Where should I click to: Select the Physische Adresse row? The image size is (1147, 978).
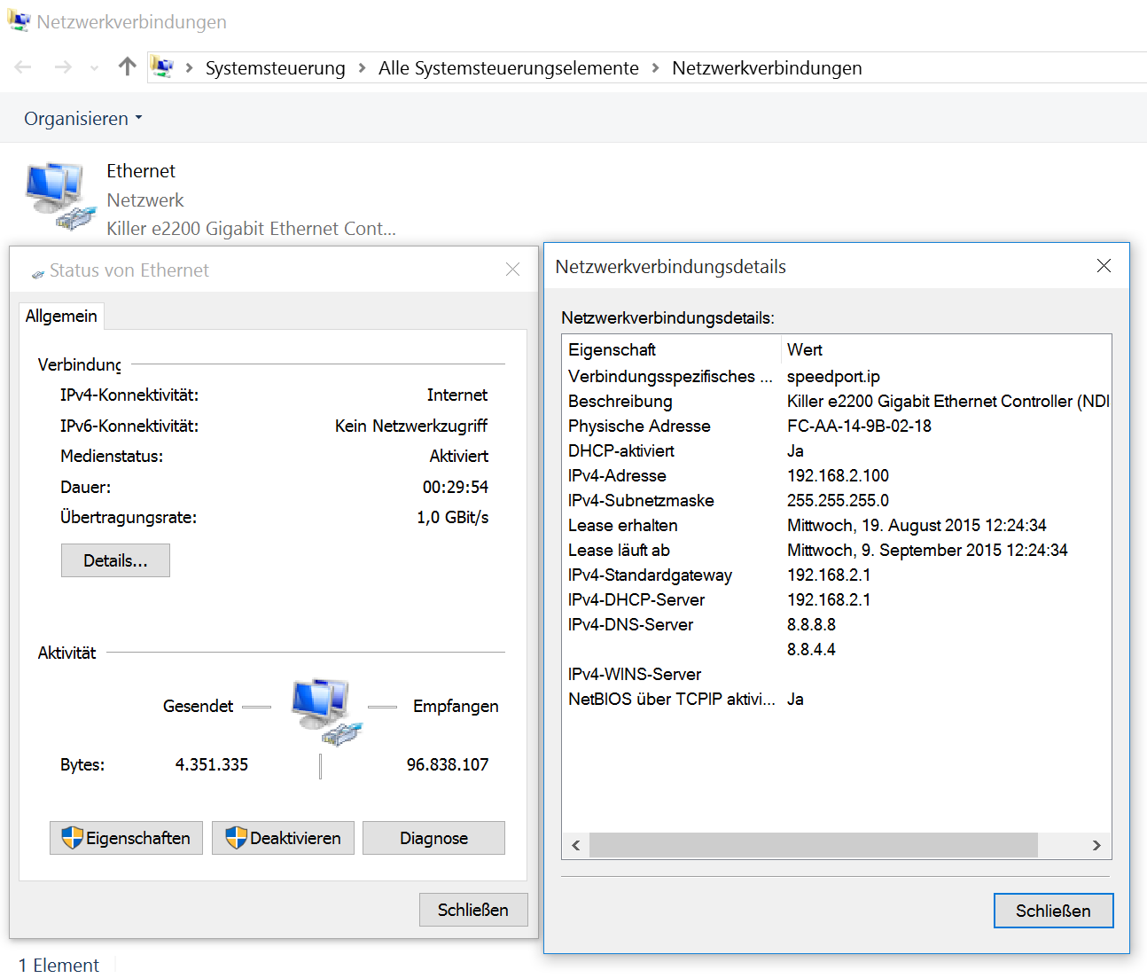836,426
